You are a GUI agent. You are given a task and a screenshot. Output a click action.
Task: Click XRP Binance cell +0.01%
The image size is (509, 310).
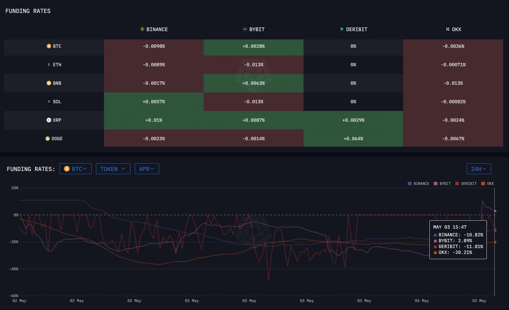154,120
